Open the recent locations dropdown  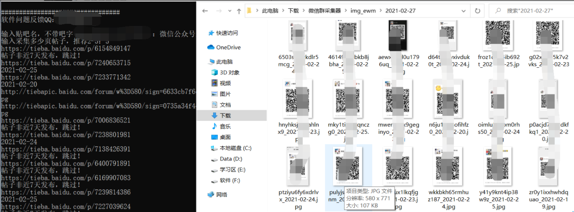[x=229, y=11]
